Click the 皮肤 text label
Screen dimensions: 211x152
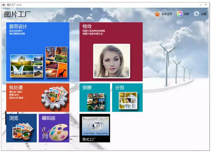point(187,14)
